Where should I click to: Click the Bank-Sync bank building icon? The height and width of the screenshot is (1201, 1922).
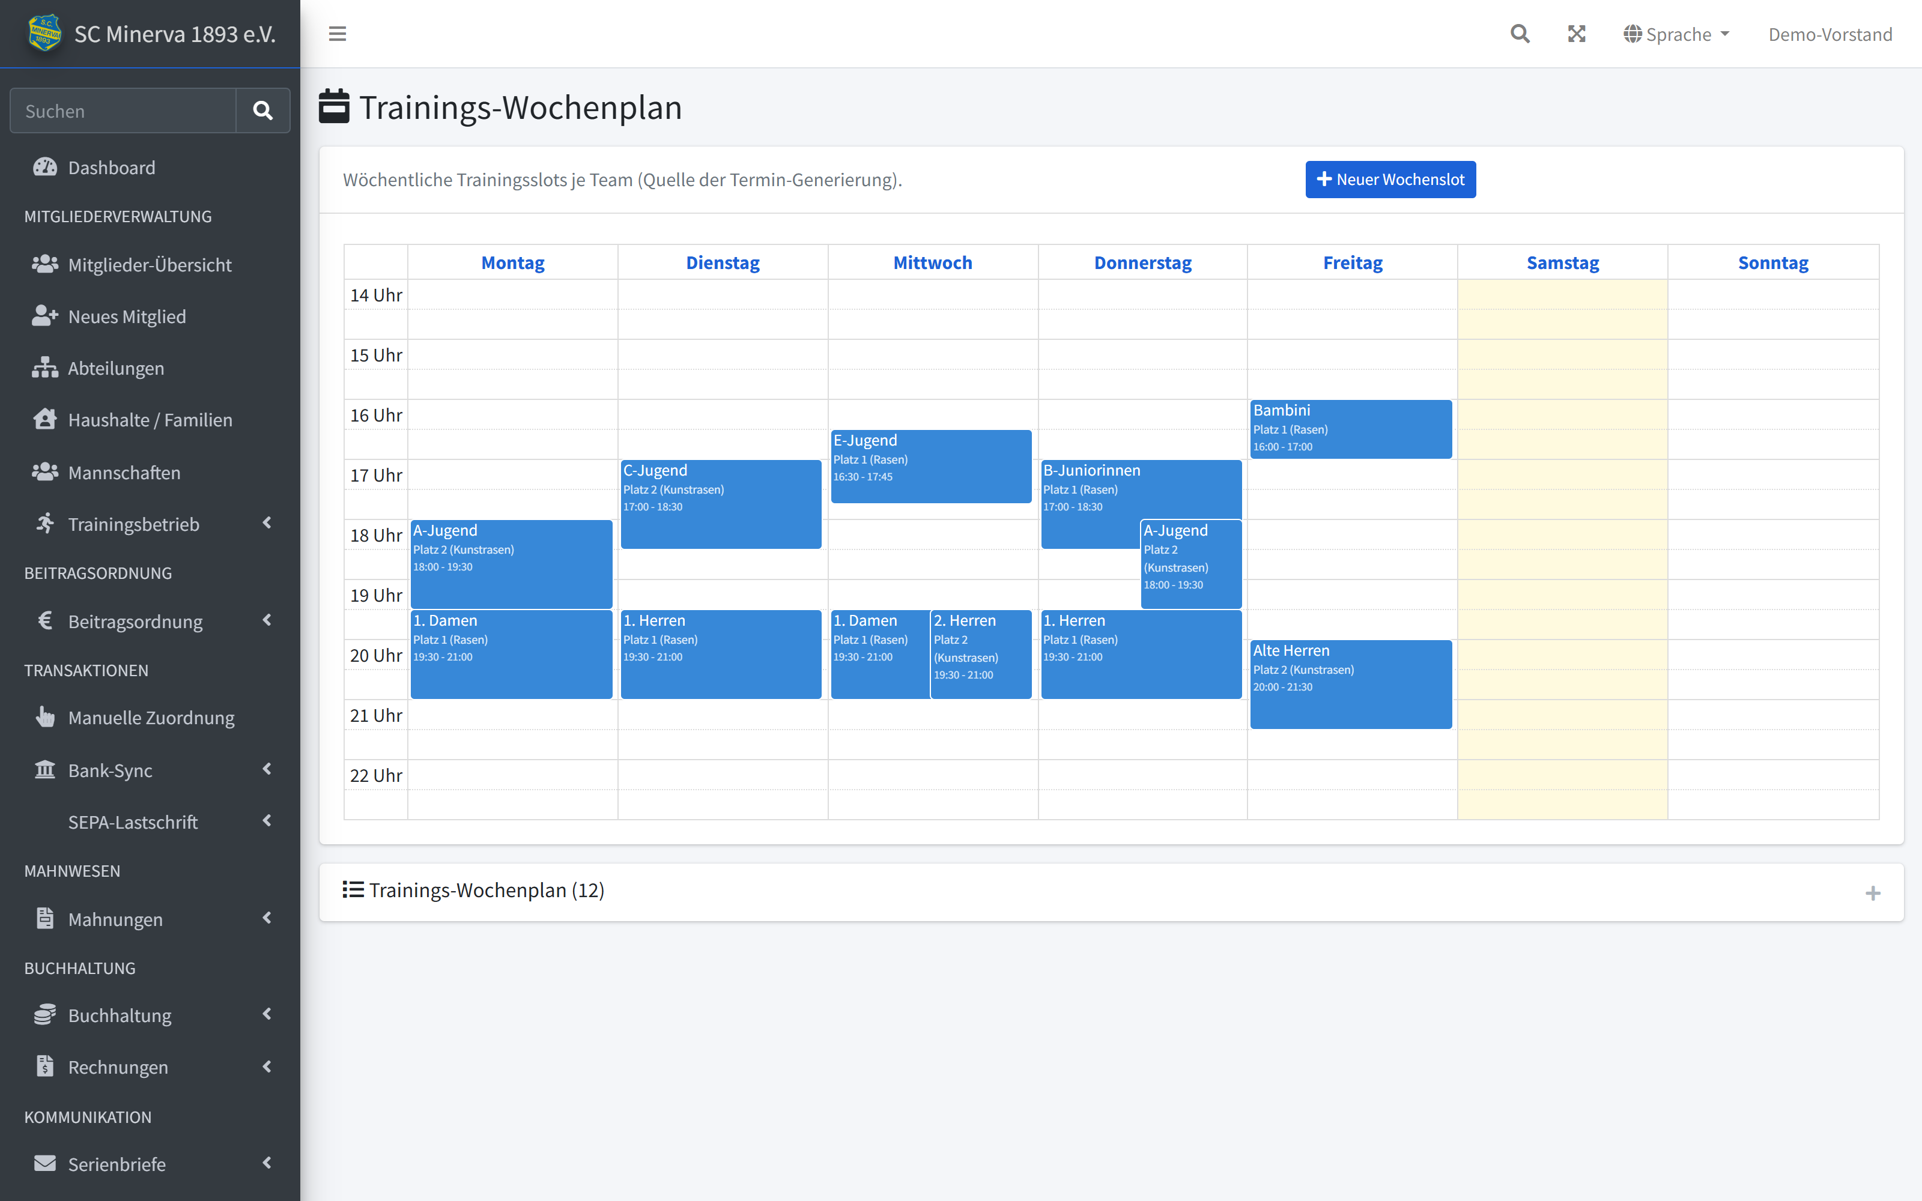45,770
